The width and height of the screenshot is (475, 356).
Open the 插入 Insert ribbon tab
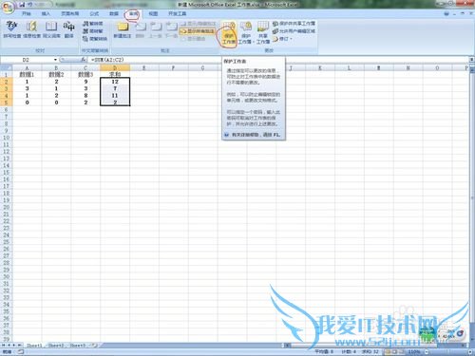coord(46,13)
